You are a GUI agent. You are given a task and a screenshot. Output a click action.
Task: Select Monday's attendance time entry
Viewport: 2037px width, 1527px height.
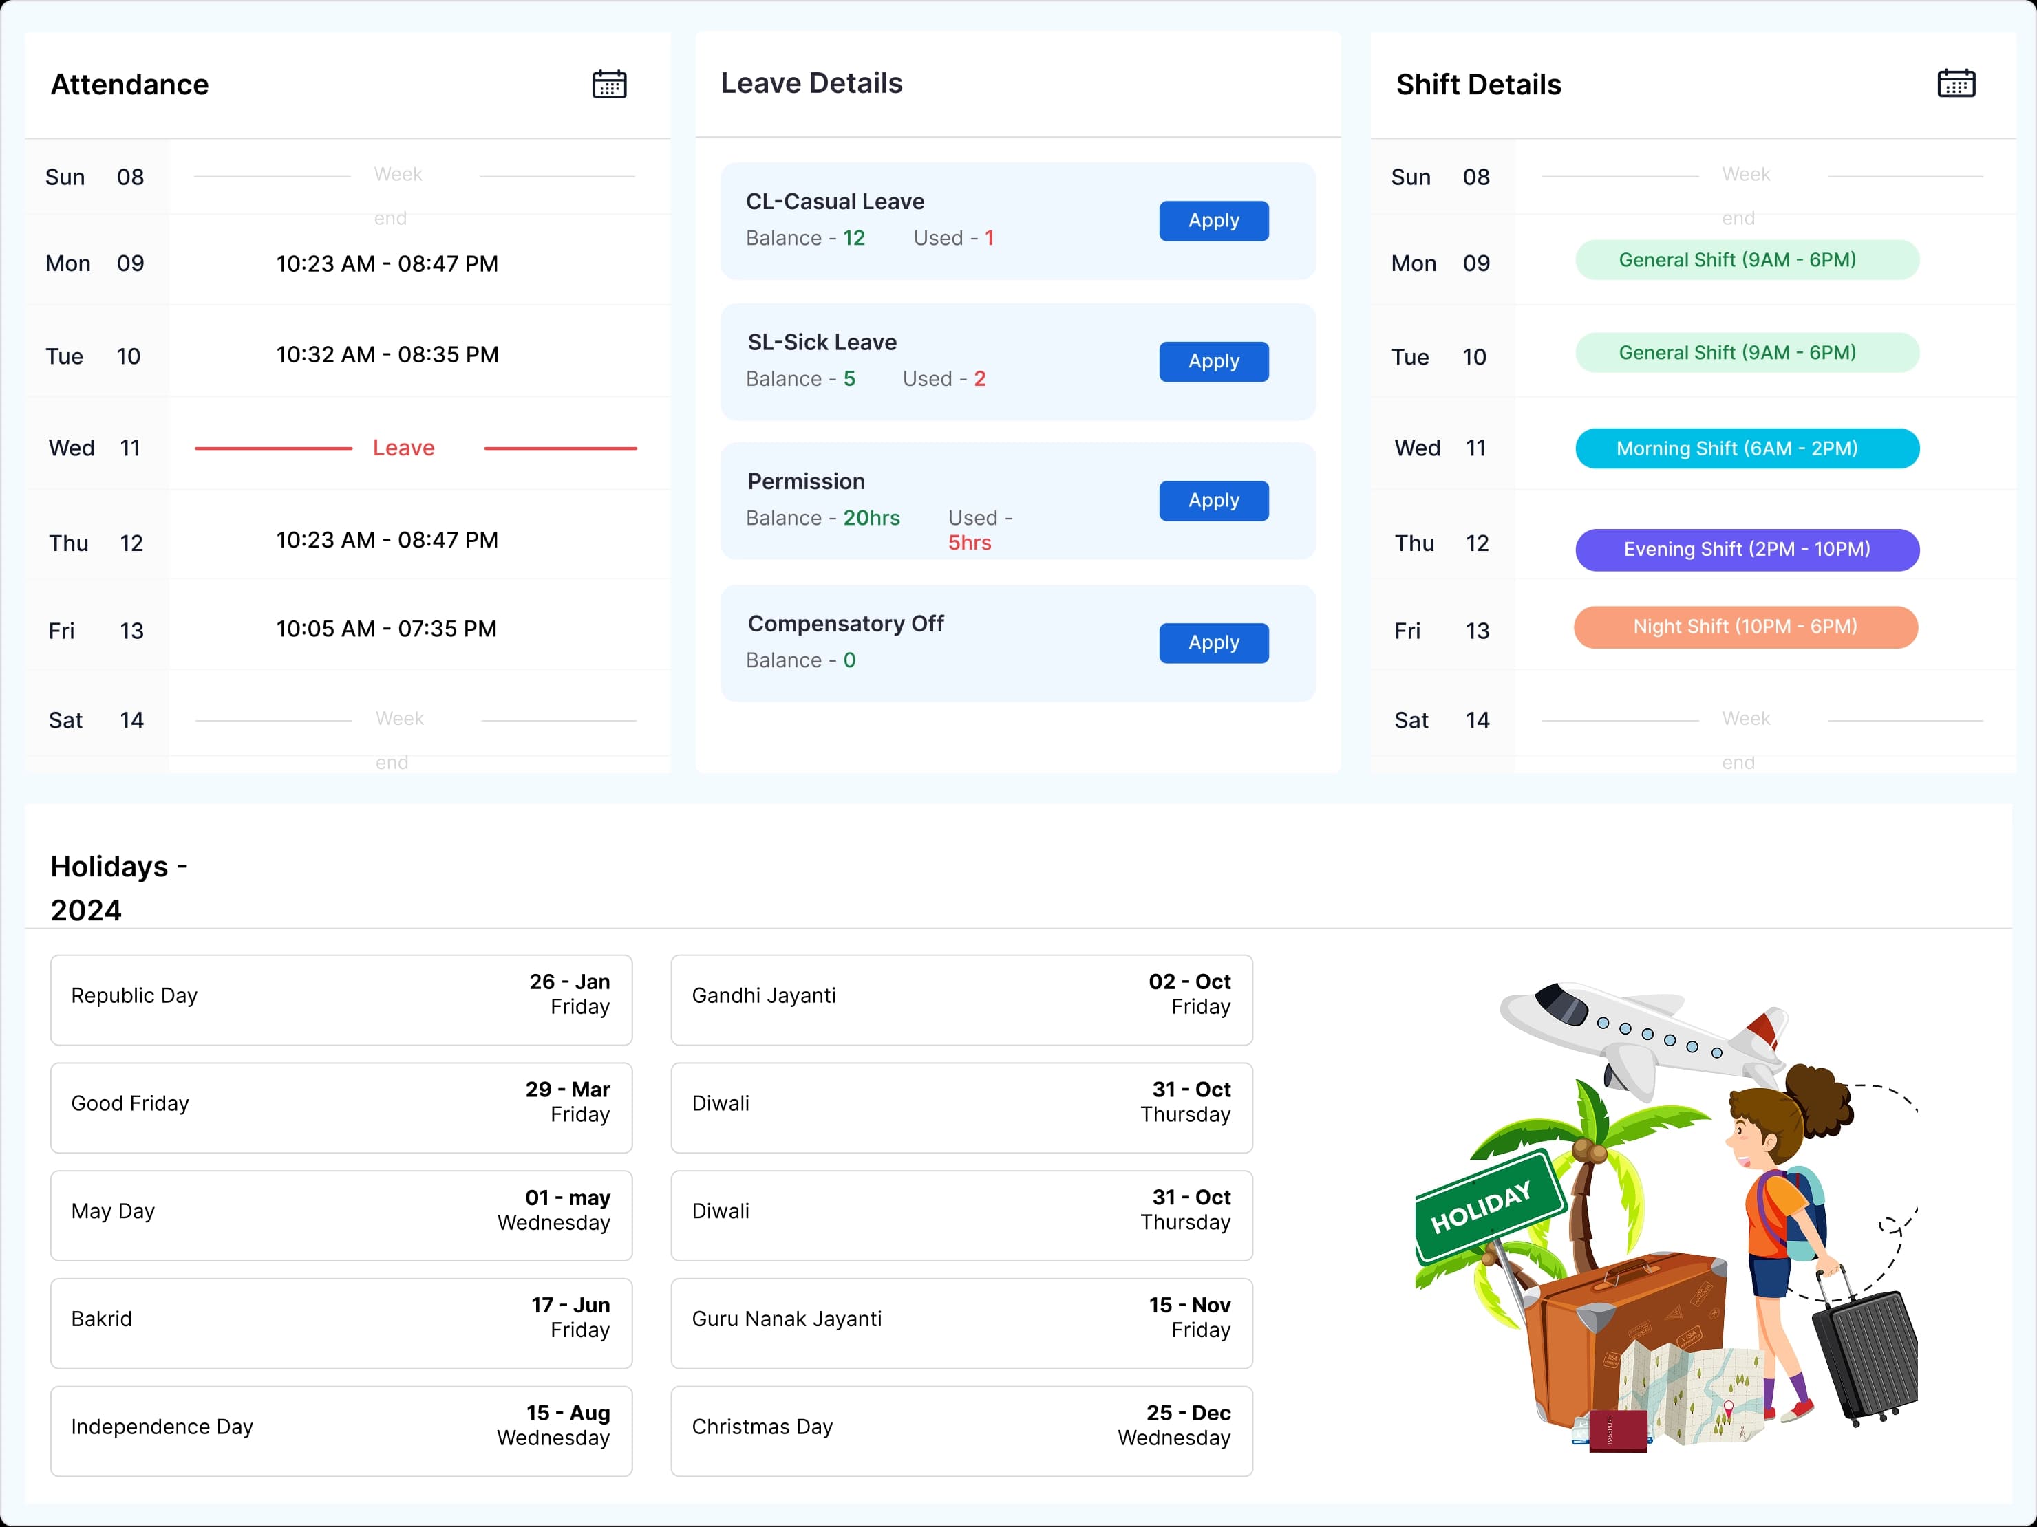(x=387, y=263)
